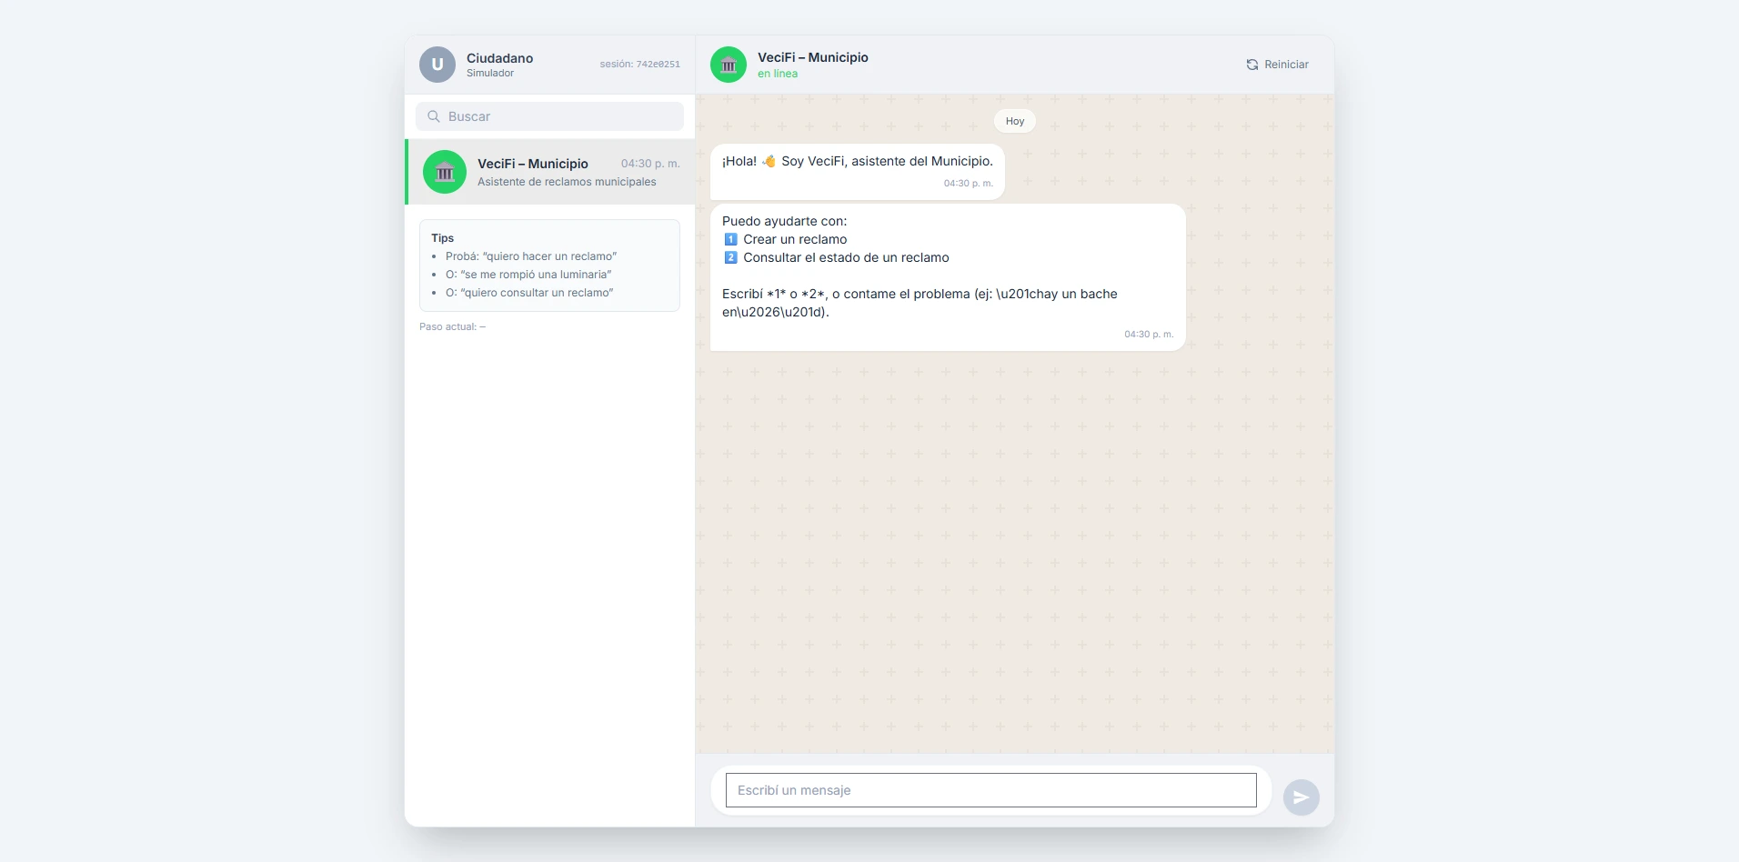Click the Ciudadano name in sidebar header
Viewport: 1739px width, 862px height.
[x=499, y=58]
